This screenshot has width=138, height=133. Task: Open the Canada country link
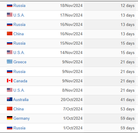[x=20, y=81]
